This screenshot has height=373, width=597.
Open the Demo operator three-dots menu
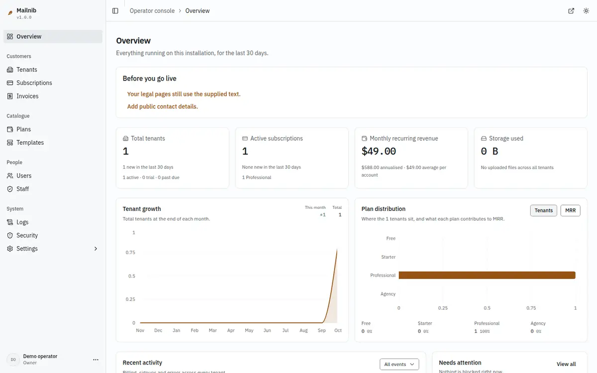(x=96, y=360)
